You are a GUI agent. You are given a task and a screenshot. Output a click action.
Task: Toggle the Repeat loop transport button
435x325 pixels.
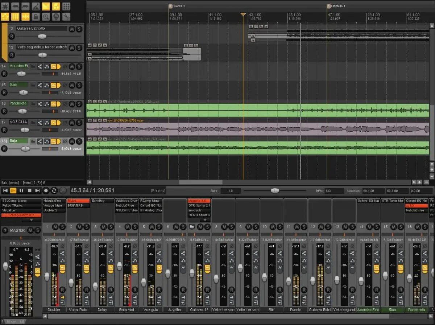54,190
